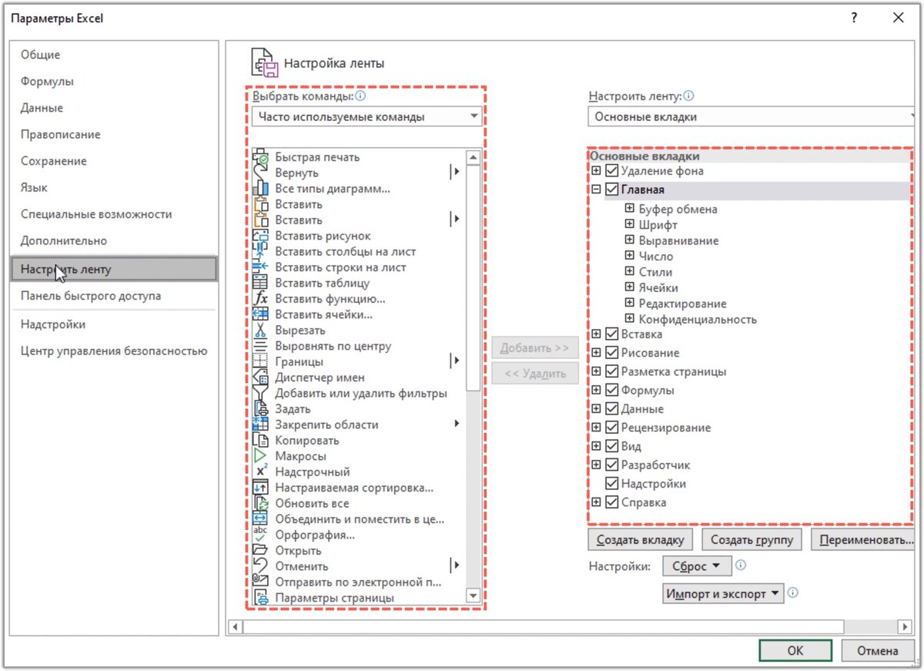Select the Закрепить области freeze panes icon

[x=260, y=424]
